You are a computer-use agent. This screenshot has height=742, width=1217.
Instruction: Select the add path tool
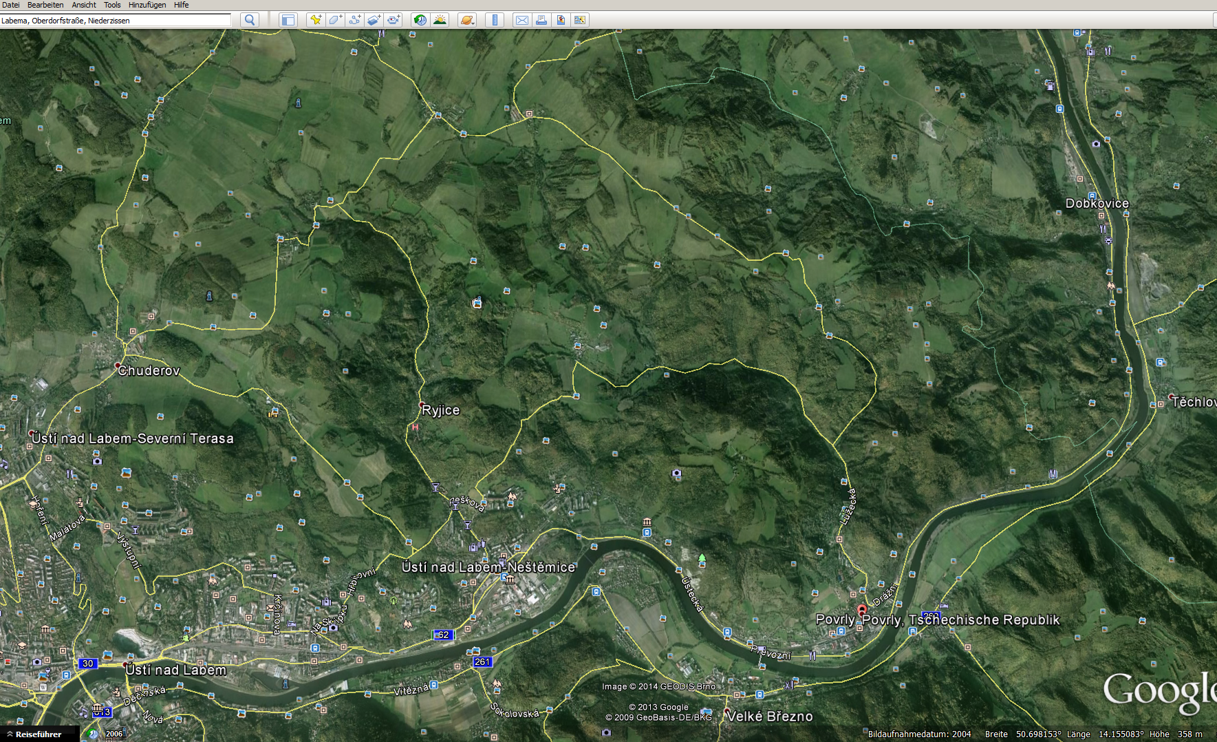354,20
